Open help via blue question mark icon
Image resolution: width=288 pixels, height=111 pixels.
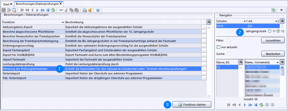(98, 10)
